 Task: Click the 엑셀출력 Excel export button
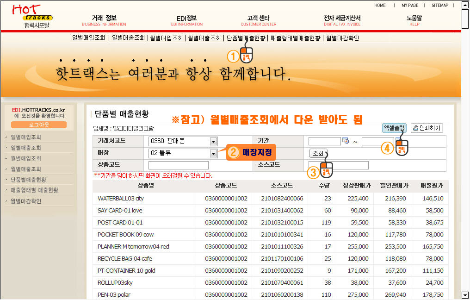[x=394, y=128]
